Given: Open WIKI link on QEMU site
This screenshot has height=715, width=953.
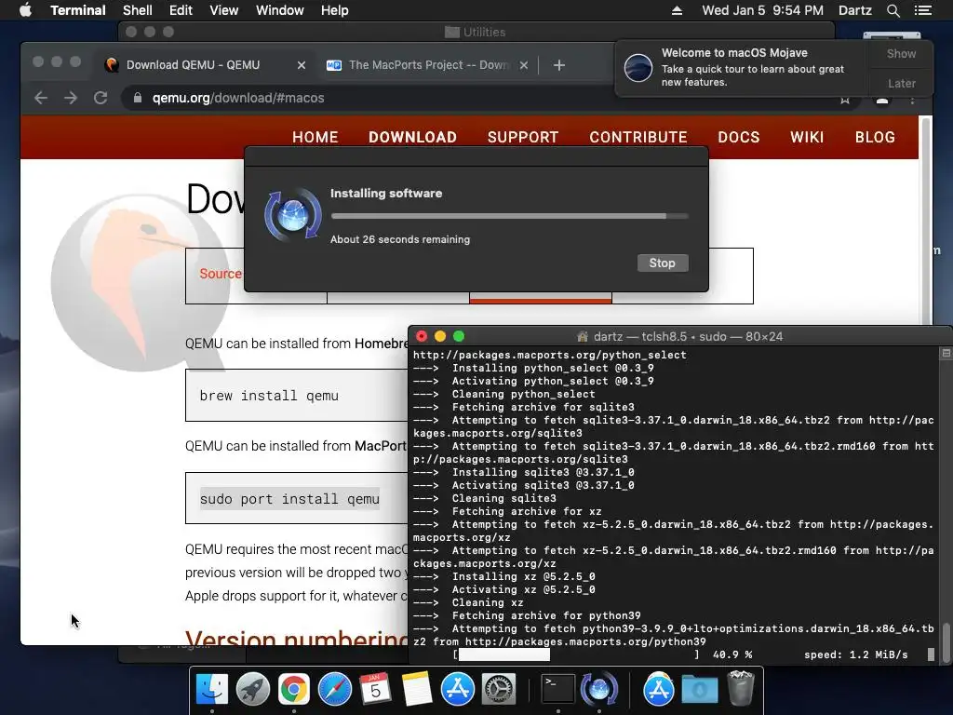Looking at the screenshot, I should [x=807, y=138].
